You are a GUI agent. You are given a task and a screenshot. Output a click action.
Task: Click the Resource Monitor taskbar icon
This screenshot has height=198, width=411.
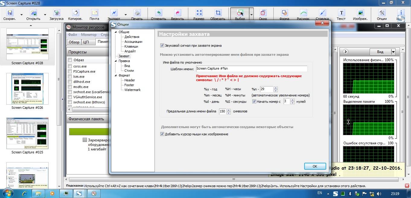pos(94,193)
